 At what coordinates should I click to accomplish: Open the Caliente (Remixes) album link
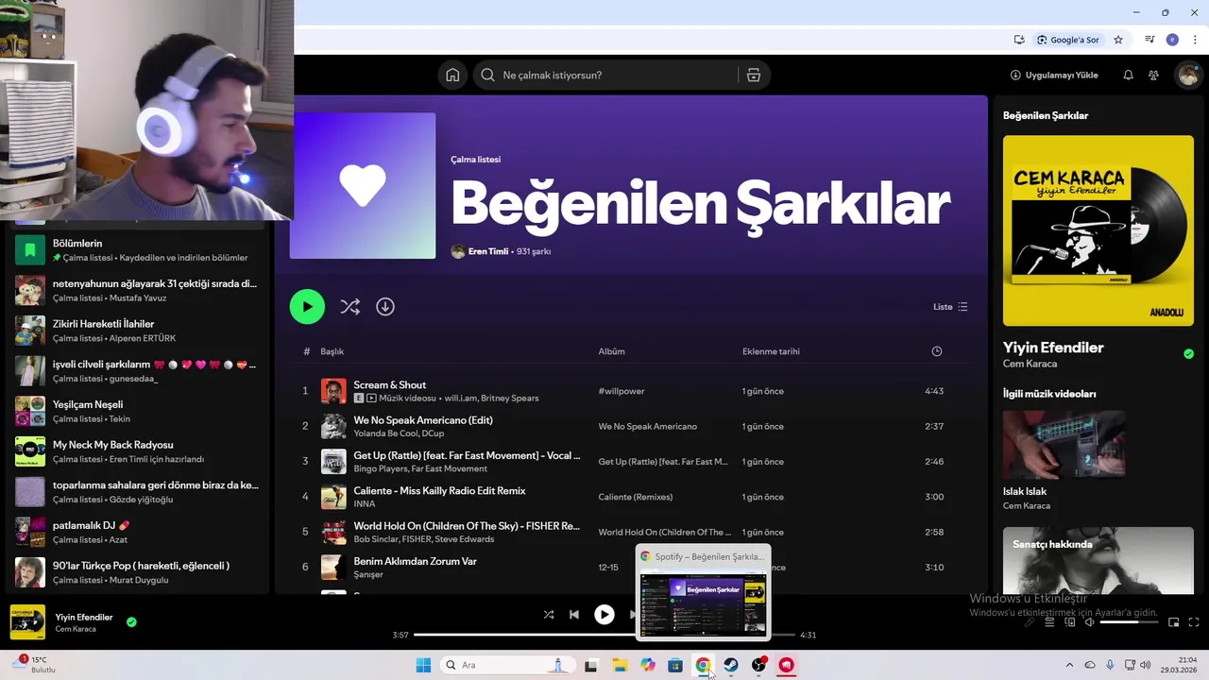[x=636, y=497]
